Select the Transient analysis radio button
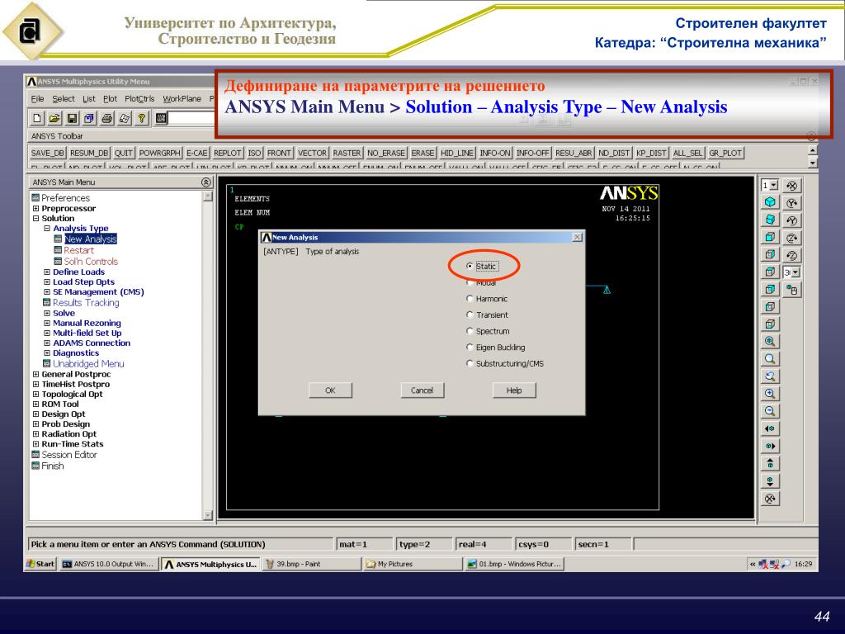This screenshot has width=845, height=634. pyautogui.click(x=470, y=315)
